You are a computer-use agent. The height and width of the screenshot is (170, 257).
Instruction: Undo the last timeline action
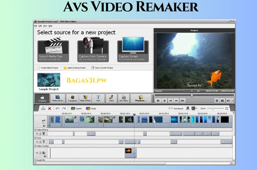click(57, 108)
